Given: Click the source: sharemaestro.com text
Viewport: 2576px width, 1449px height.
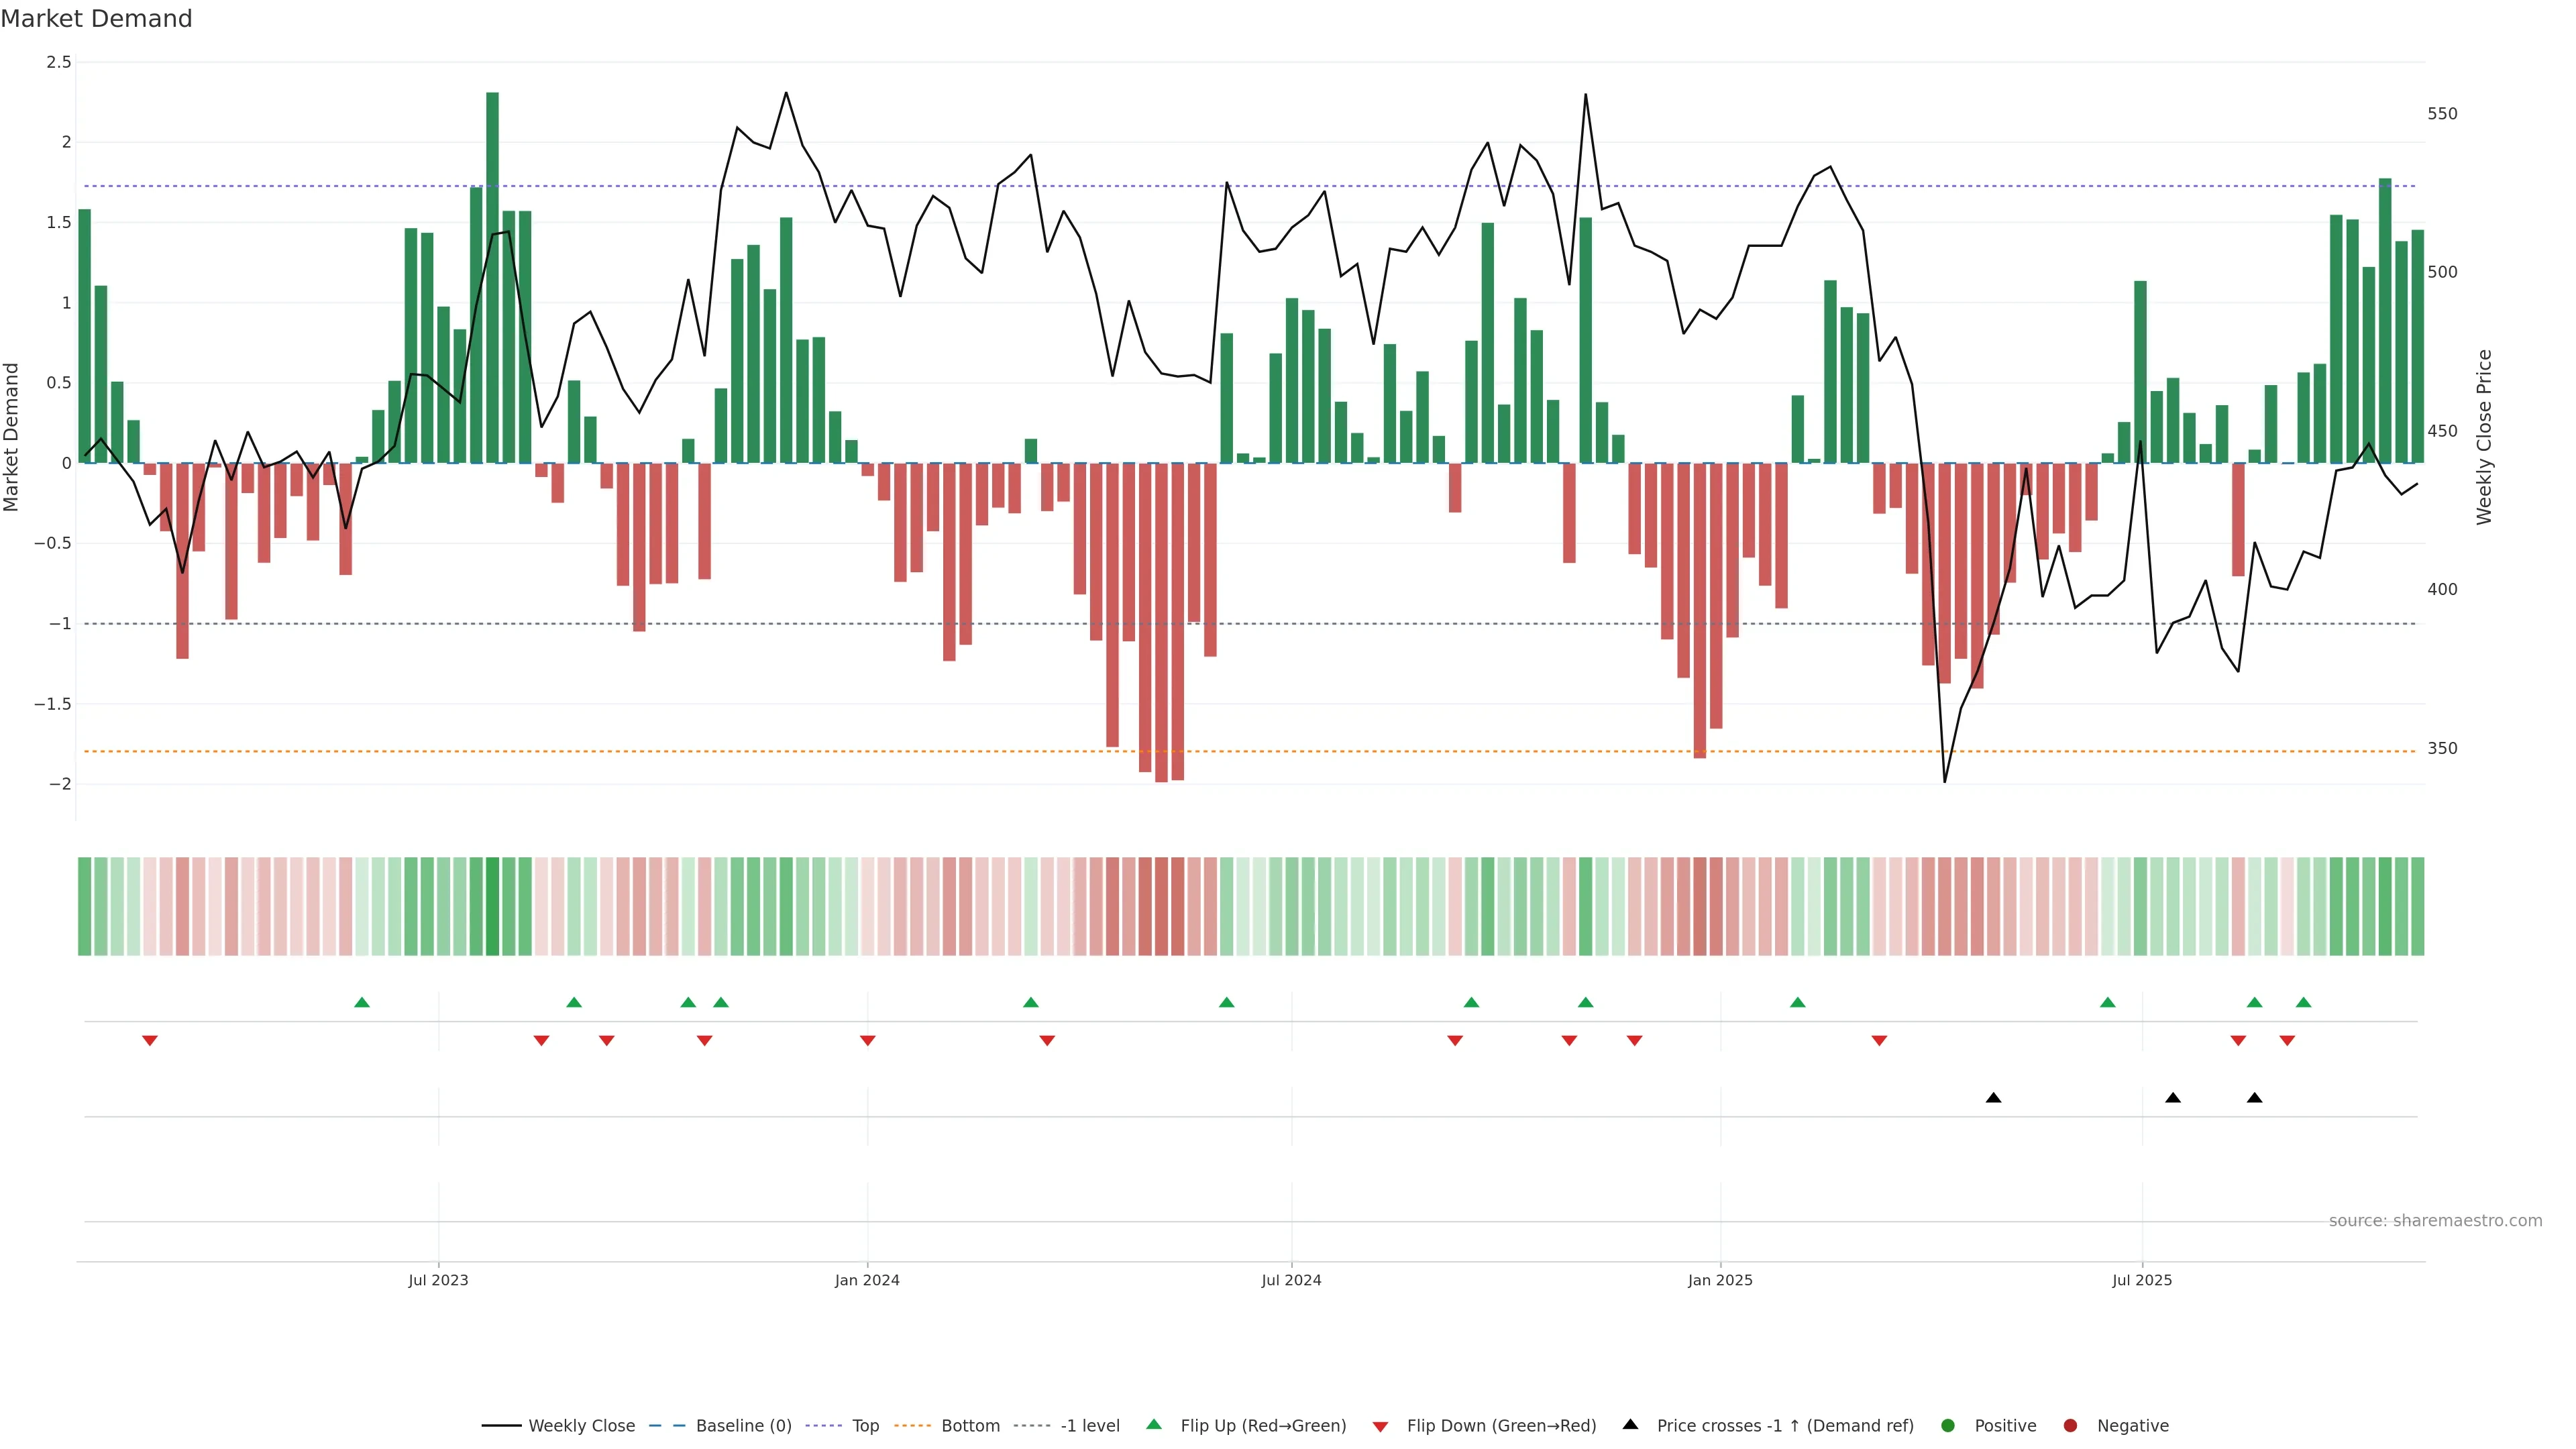Looking at the screenshot, I should coord(2435,1220).
